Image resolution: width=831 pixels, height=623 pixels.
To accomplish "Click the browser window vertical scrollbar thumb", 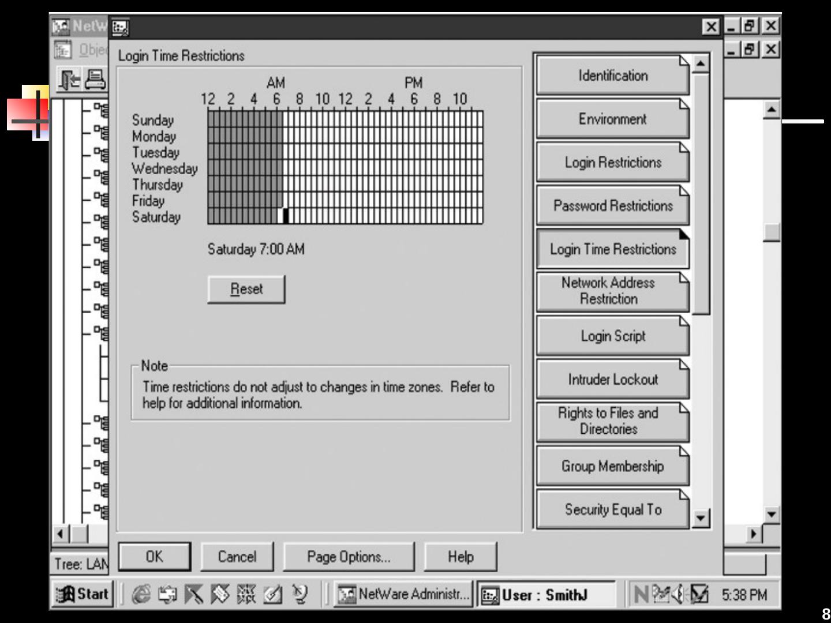I will click(772, 232).
